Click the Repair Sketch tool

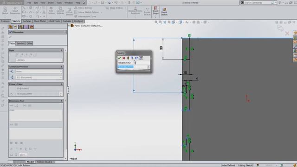point(147,11)
